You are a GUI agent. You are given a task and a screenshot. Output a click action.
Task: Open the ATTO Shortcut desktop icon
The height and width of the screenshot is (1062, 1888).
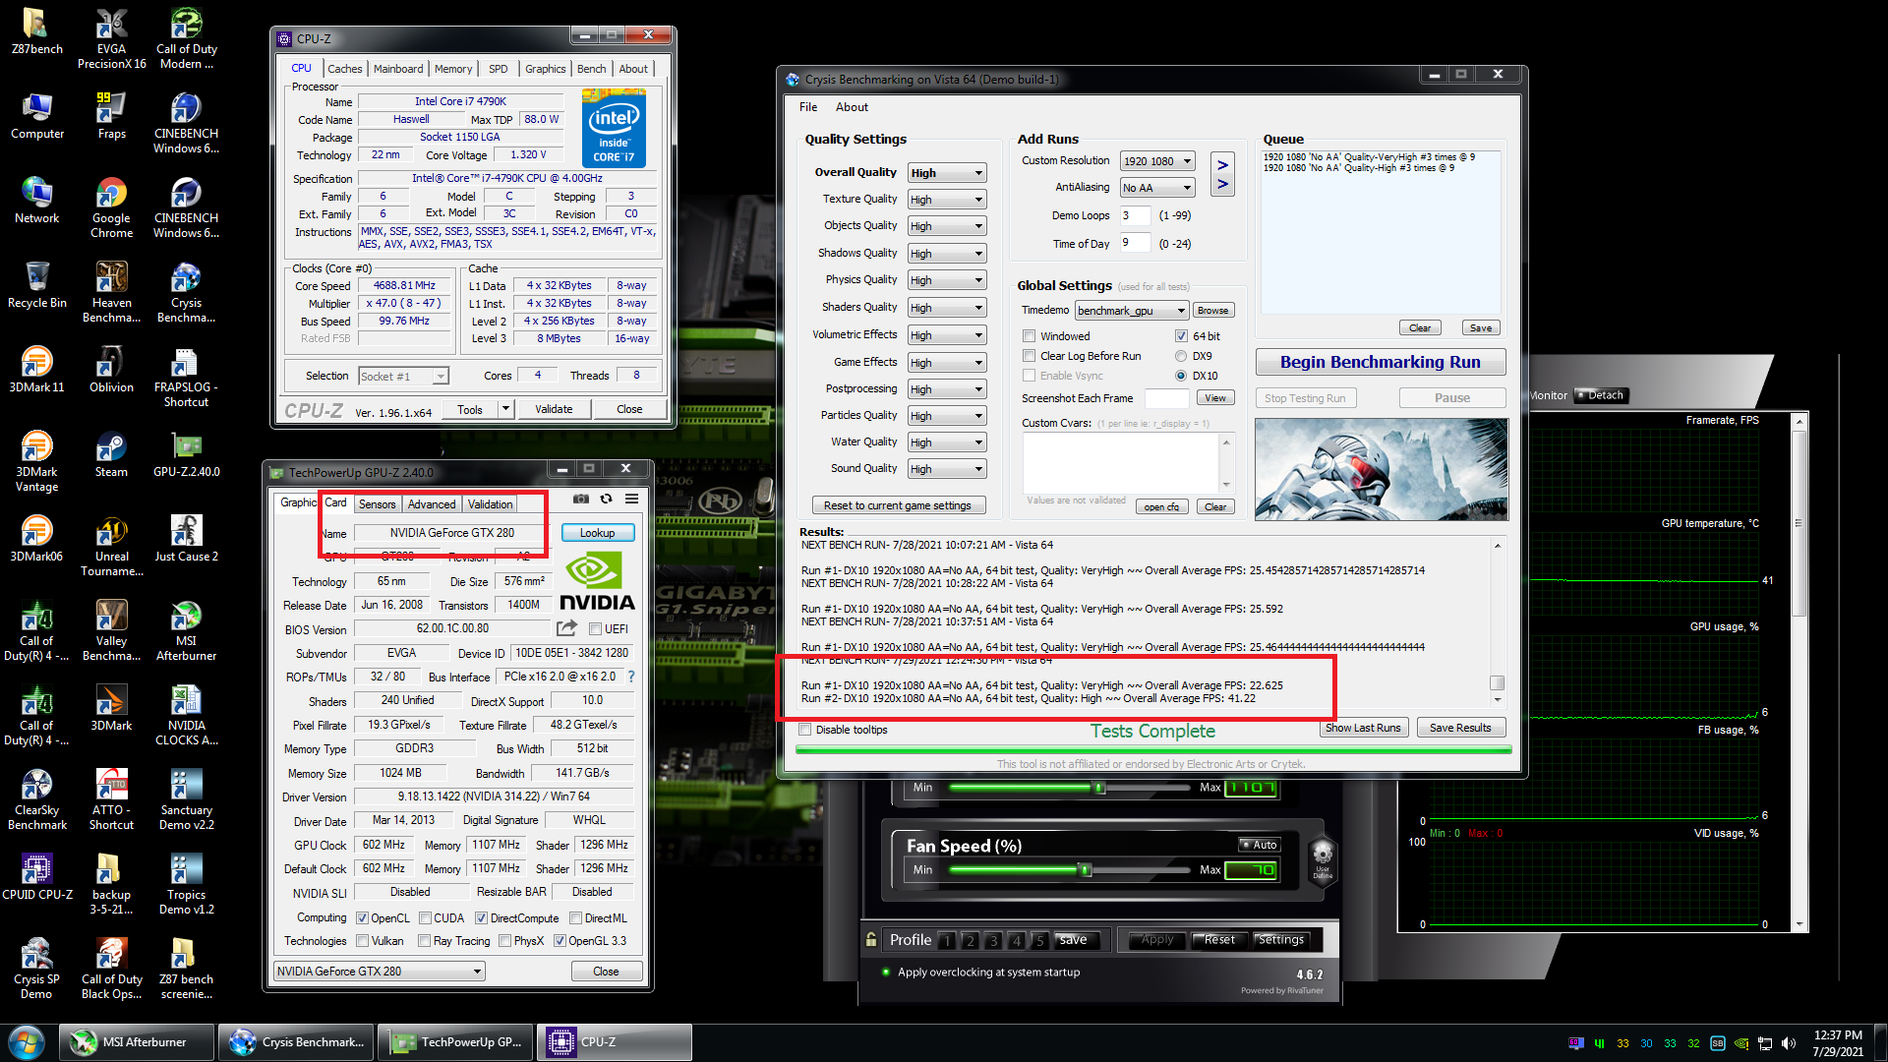111,799
